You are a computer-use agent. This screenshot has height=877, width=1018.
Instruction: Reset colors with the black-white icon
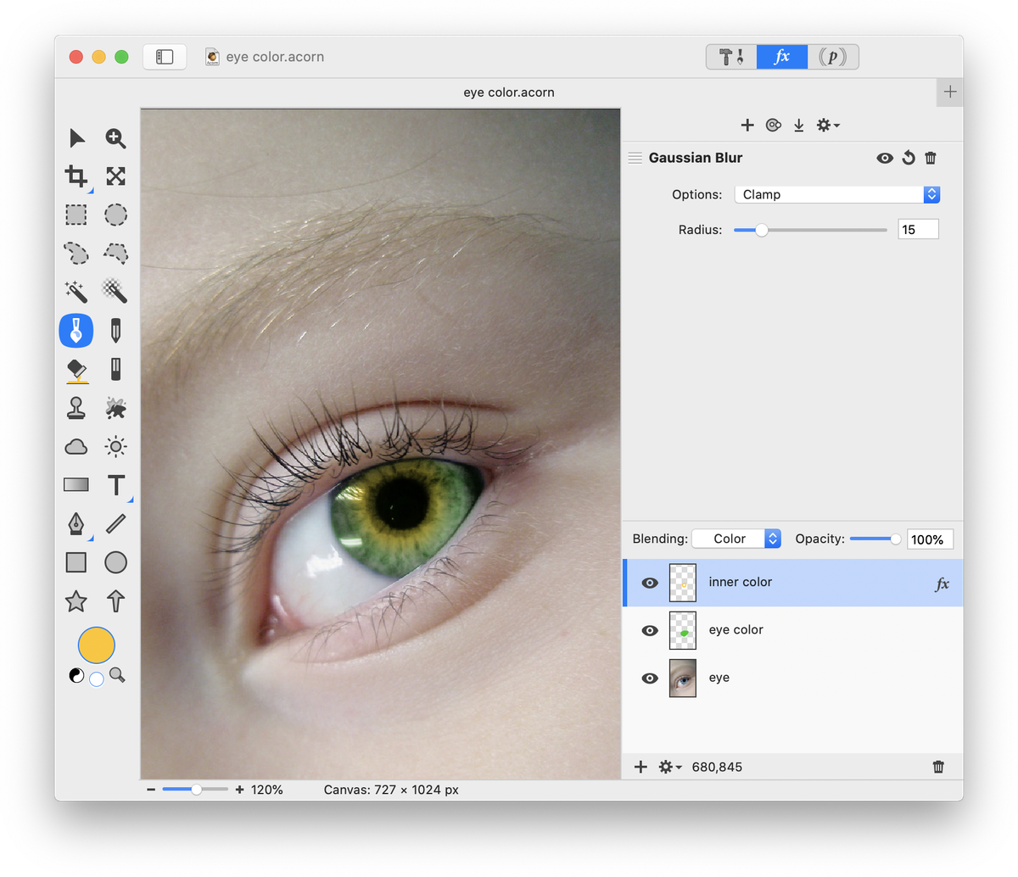pos(76,676)
